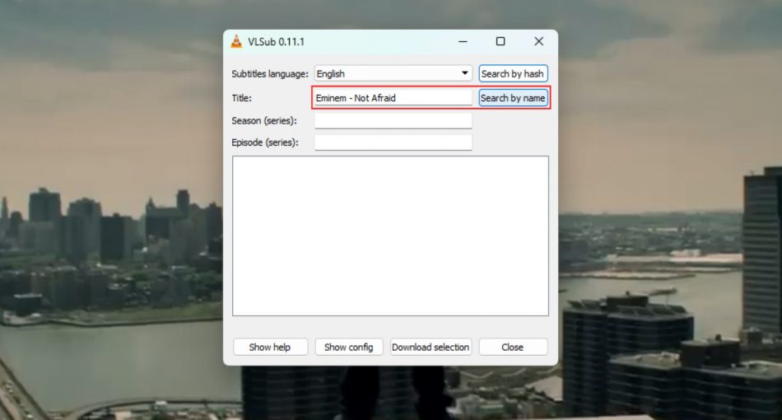Click the Search by name button
782x420 pixels.
coord(513,98)
